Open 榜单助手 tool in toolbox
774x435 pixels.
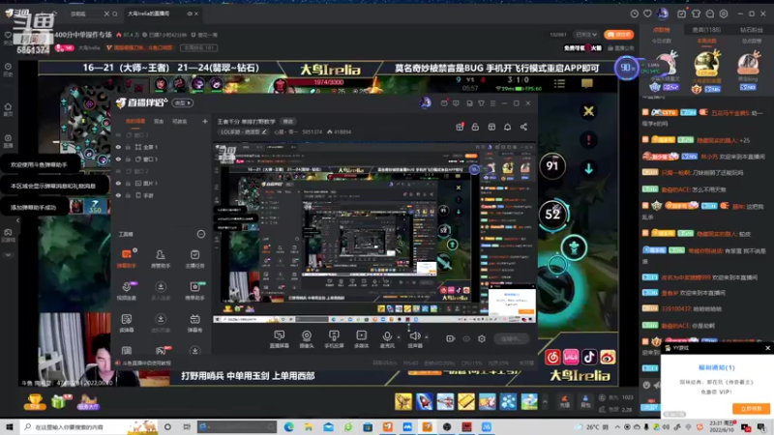pyautogui.click(x=194, y=291)
